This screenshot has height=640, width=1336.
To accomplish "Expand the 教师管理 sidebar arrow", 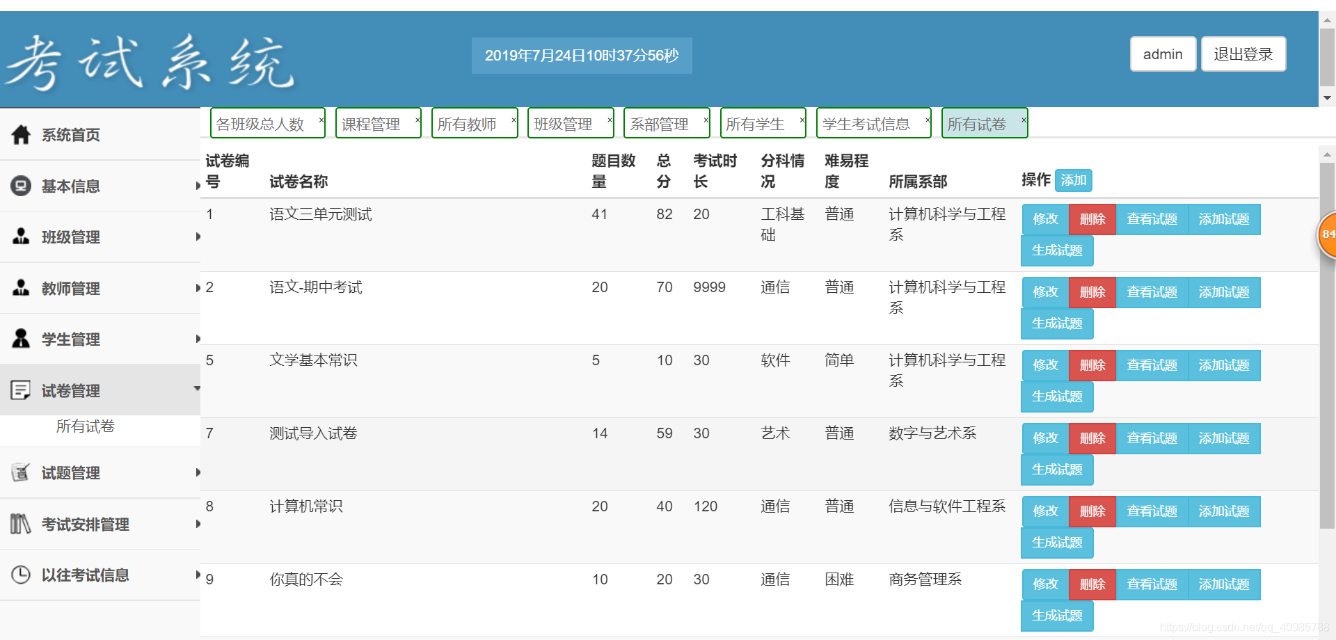I will pyautogui.click(x=198, y=288).
